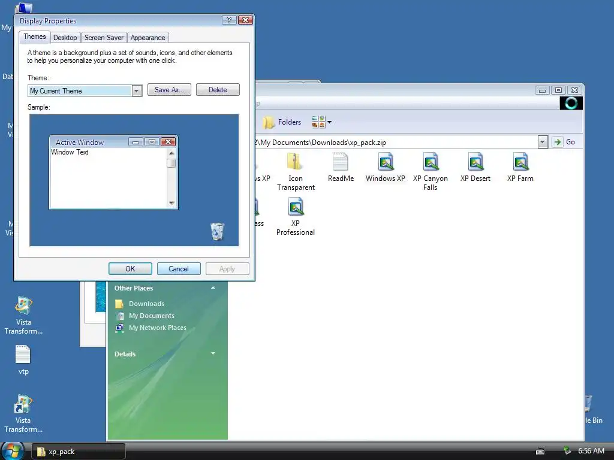
Task: Click the keyboard tray icon
Action: (540, 452)
